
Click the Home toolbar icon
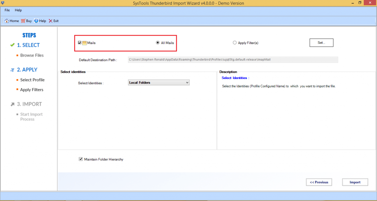point(7,21)
